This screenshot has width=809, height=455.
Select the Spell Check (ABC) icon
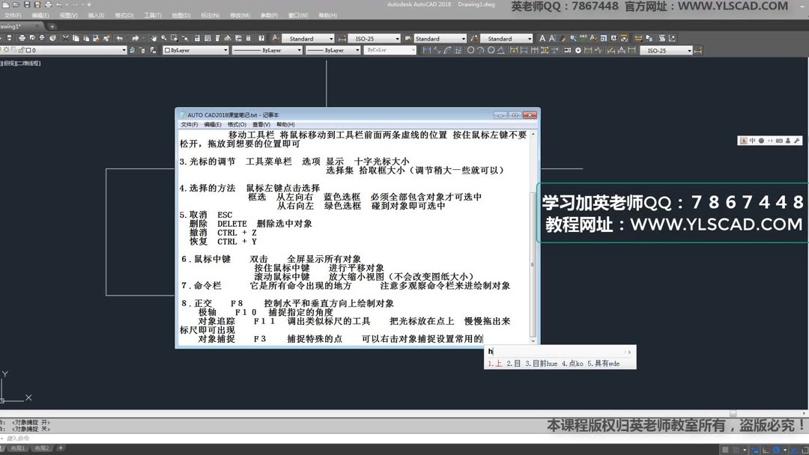pyautogui.click(x=275, y=37)
